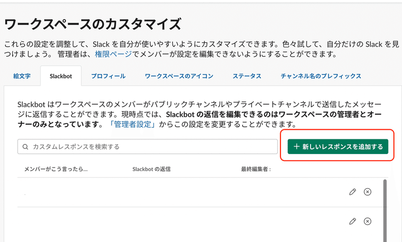The height and width of the screenshot is (242, 402).
Task: Click the 新しいレスポンスを追加する button
Action: [x=338, y=146]
